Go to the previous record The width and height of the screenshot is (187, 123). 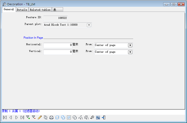pyautogui.click(x=11, y=117)
